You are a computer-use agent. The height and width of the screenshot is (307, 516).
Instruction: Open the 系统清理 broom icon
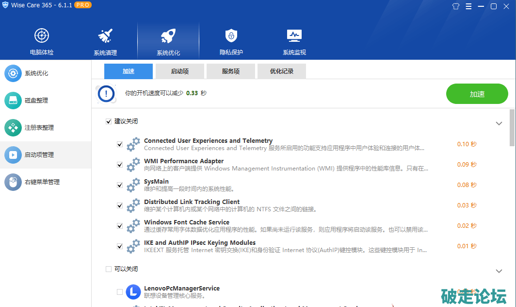(105, 36)
